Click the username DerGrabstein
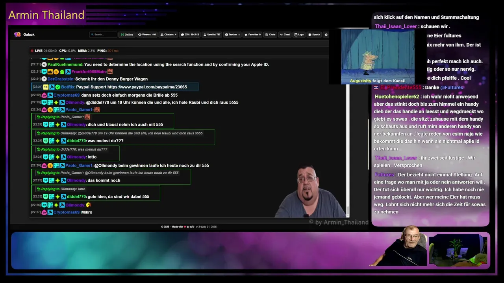Viewport: 504px width, 283px height. (x=61, y=79)
